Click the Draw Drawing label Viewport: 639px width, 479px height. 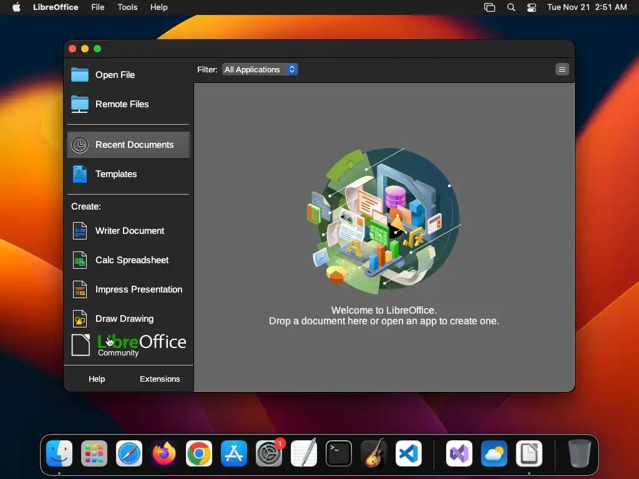coord(125,319)
